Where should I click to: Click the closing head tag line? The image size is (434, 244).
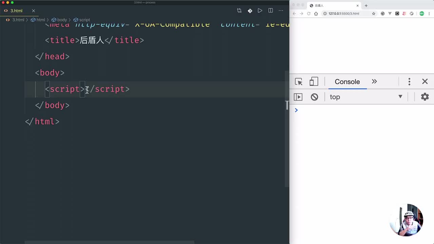[x=52, y=56]
